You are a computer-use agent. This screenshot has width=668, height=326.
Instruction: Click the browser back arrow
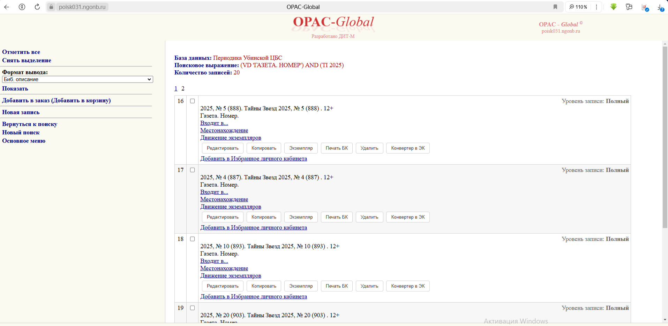(7, 7)
